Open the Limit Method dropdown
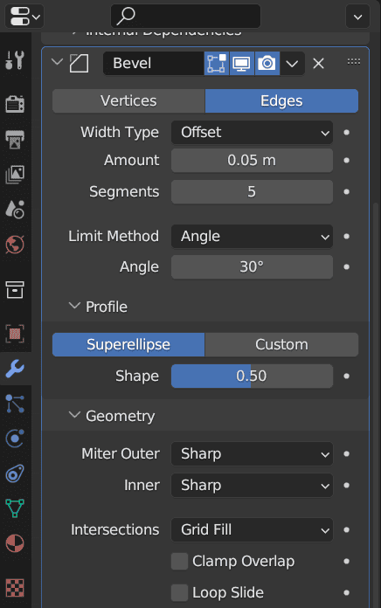The width and height of the screenshot is (381, 608). (252, 236)
